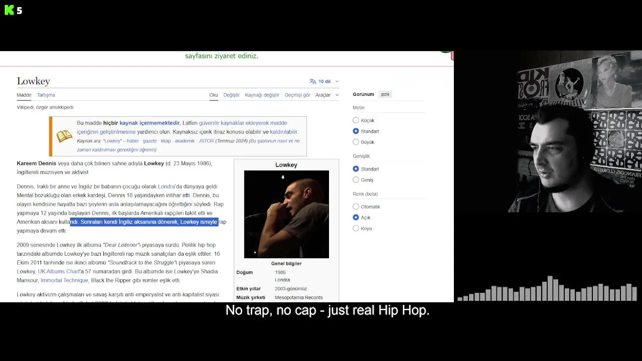Select Geniş width radio

[356, 180]
